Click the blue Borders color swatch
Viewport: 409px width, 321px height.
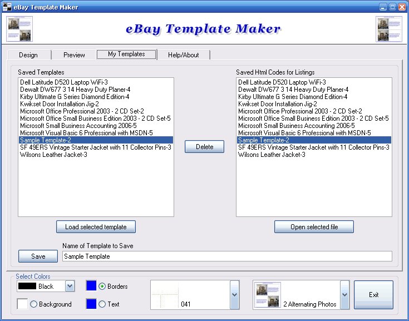pyautogui.click(x=91, y=285)
